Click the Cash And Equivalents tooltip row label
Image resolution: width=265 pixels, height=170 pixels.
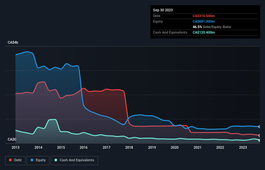coord(170,32)
